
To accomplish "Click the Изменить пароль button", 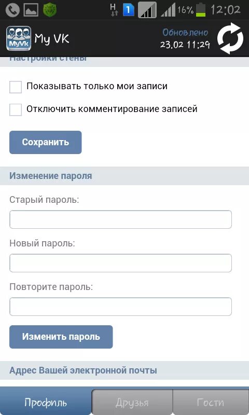I will tap(61, 337).
